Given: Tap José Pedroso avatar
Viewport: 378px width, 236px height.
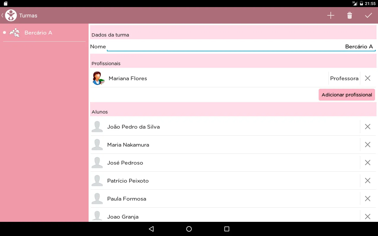Looking at the screenshot, I should (97, 163).
